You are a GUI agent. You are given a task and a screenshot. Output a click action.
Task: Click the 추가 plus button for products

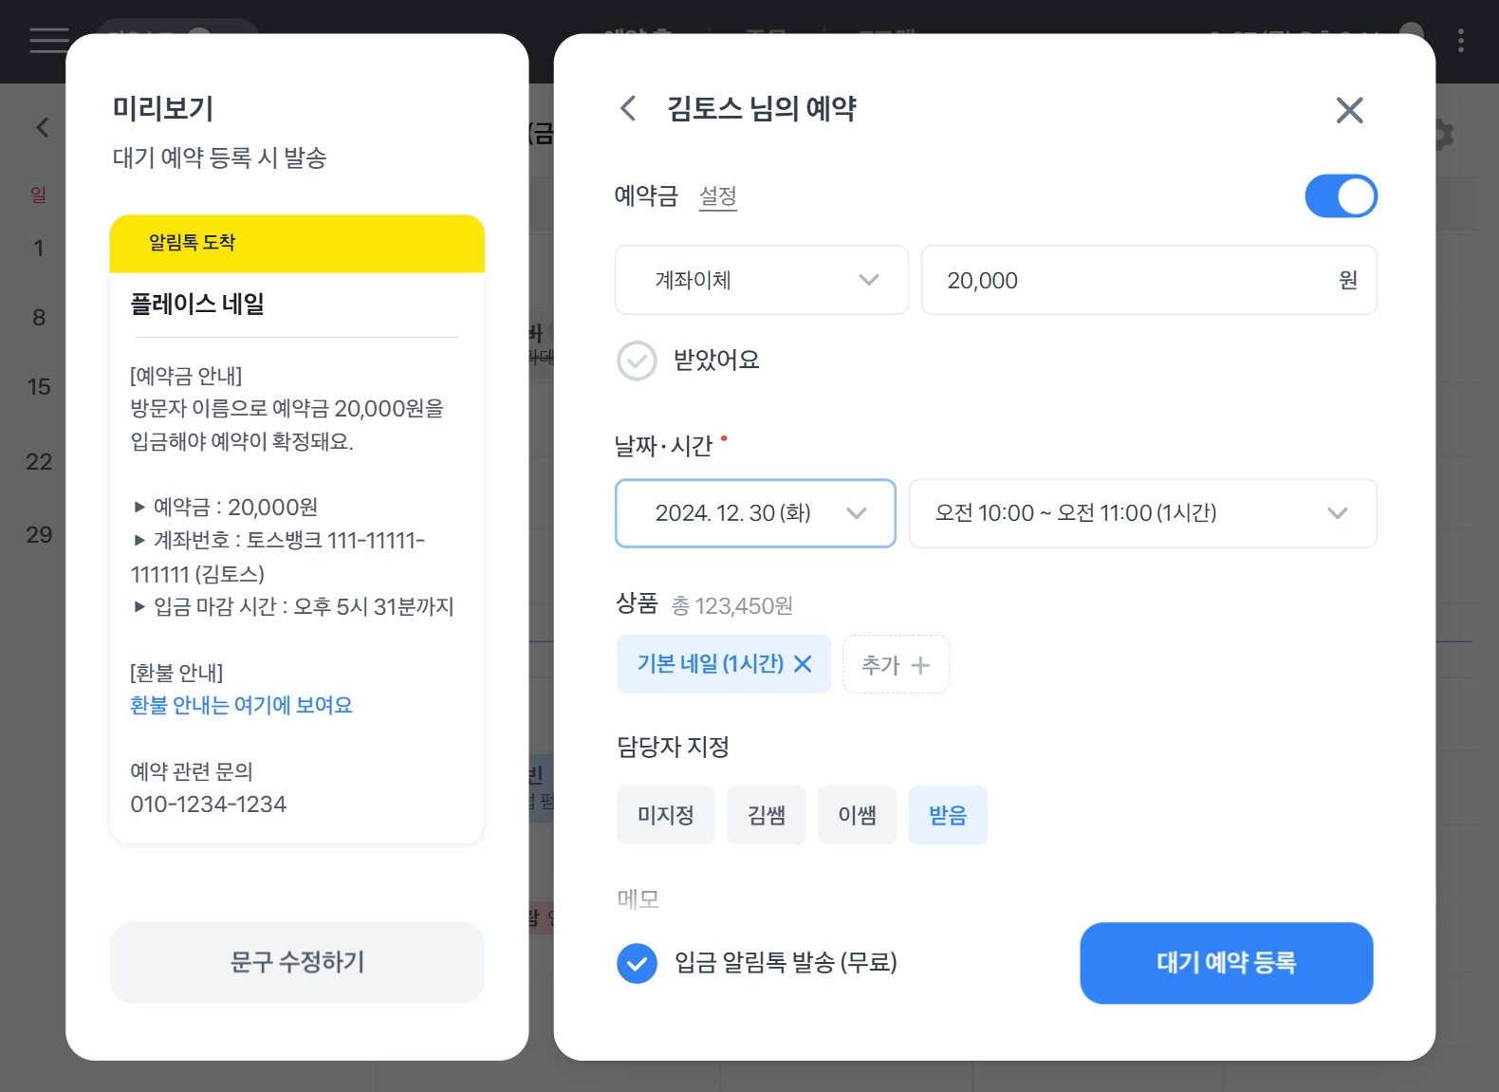pos(896,665)
